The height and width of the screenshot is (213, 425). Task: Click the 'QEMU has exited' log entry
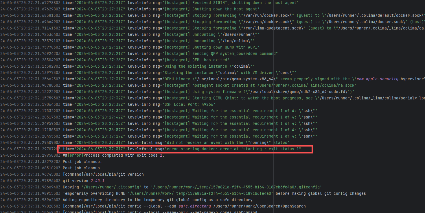coord(210,60)
